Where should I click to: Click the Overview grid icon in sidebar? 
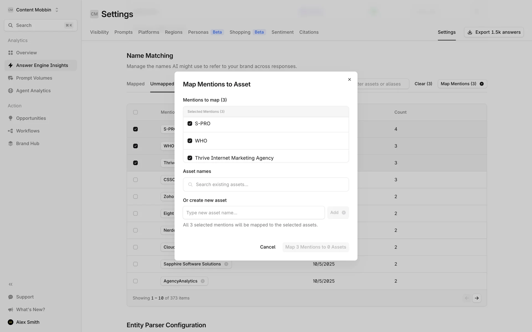[x=11, y=53]
